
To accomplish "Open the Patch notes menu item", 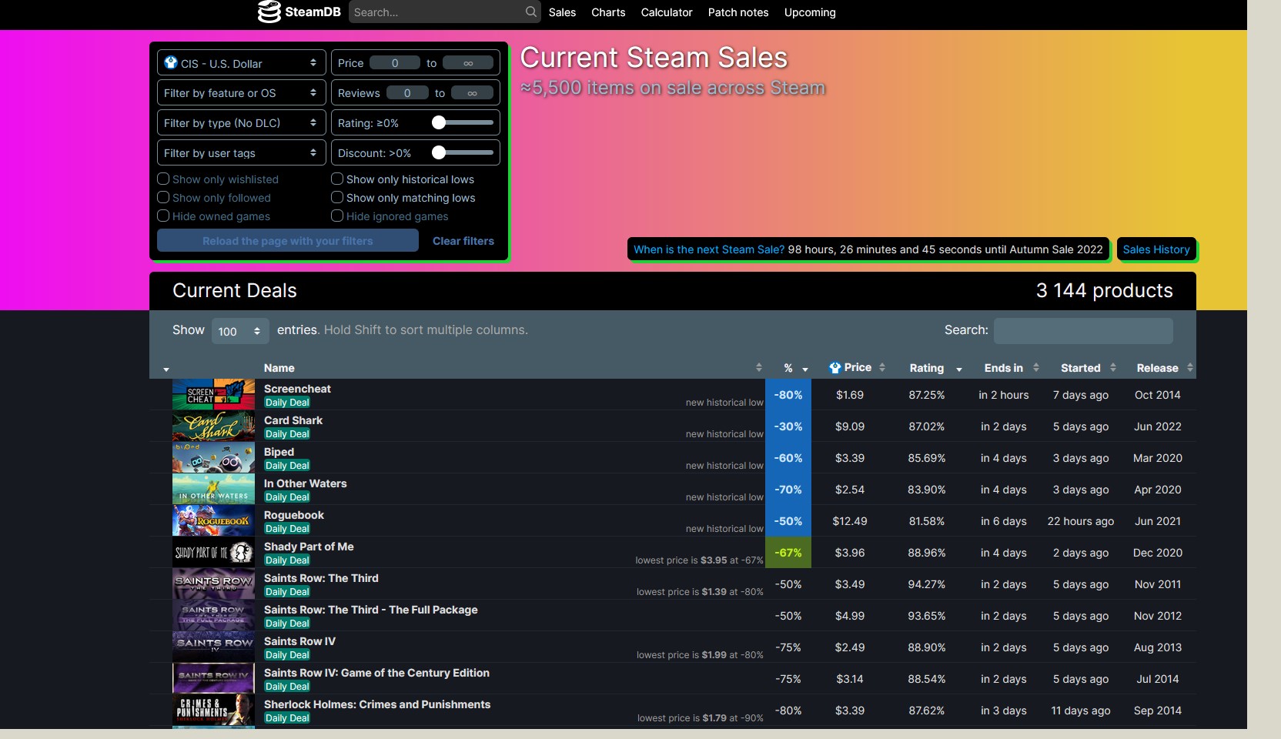I will click(738, 12).
